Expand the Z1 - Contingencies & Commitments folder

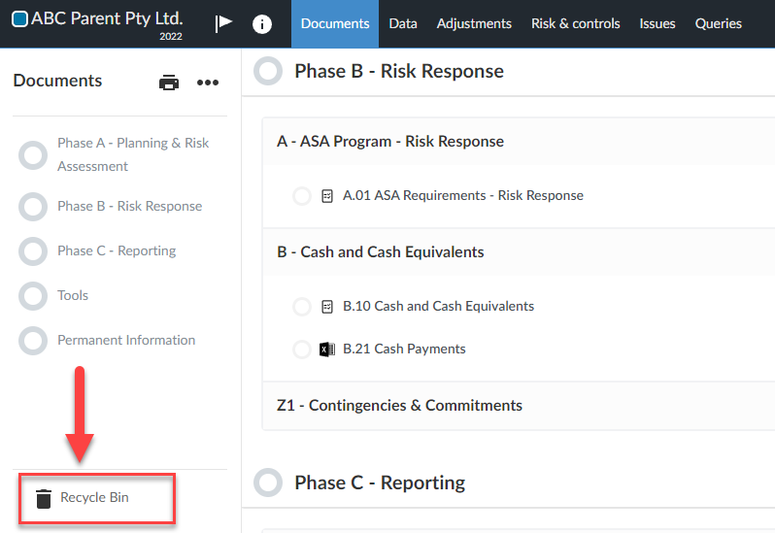399,406
